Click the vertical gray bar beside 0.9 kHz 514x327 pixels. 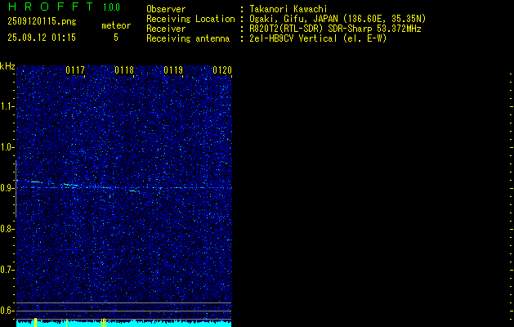pos(16,189)
